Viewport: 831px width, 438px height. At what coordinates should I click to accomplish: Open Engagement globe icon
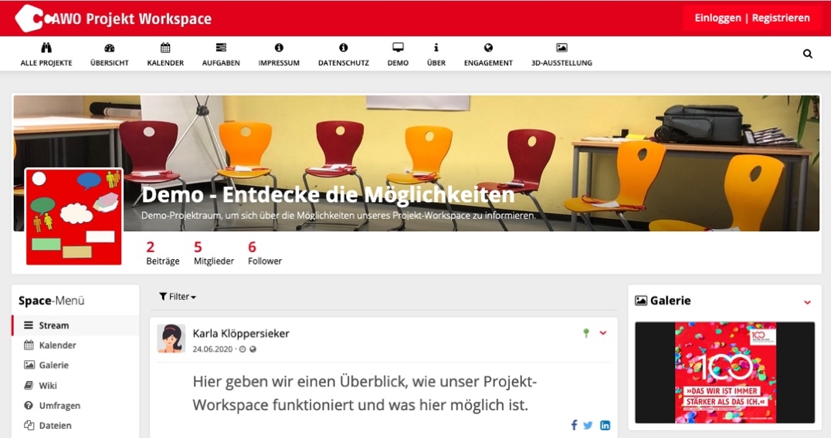(489, 48)
